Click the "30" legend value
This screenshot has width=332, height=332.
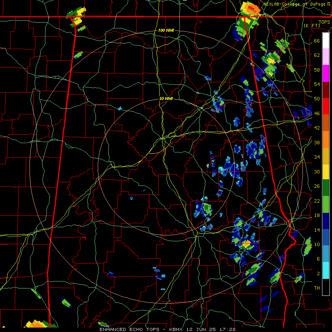pyautogui.click(x=317, y=172)
